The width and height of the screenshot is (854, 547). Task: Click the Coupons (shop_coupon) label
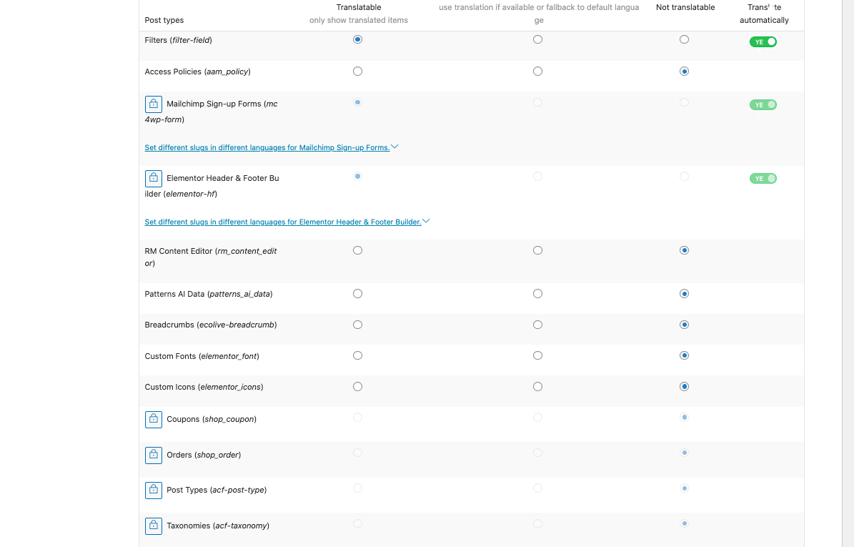(212, 420)
